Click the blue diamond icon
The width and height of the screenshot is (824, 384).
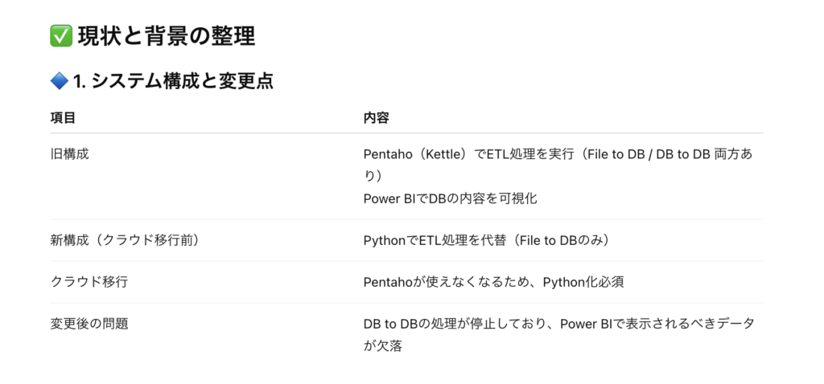(60, 81)
